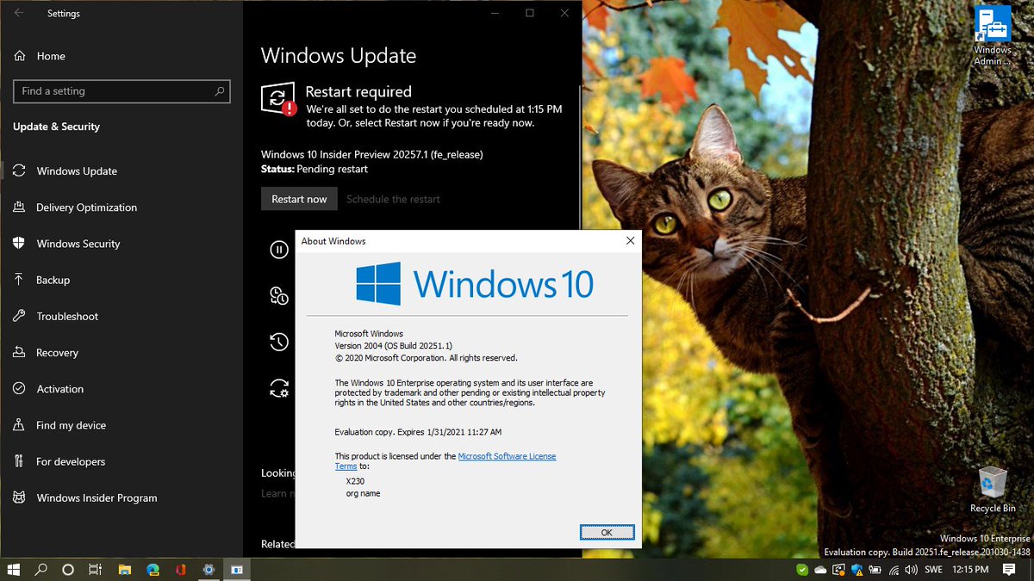Select Recovery in the Settings sidebar

(x=121, y=352)
